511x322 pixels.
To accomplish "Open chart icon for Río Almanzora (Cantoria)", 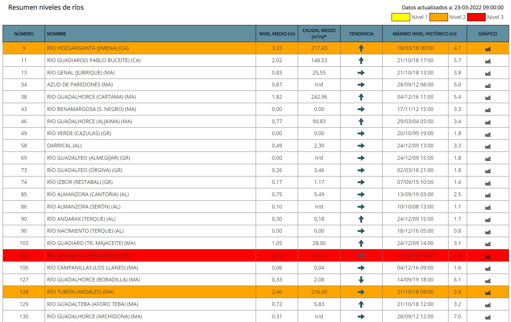I will coord(488,195).
